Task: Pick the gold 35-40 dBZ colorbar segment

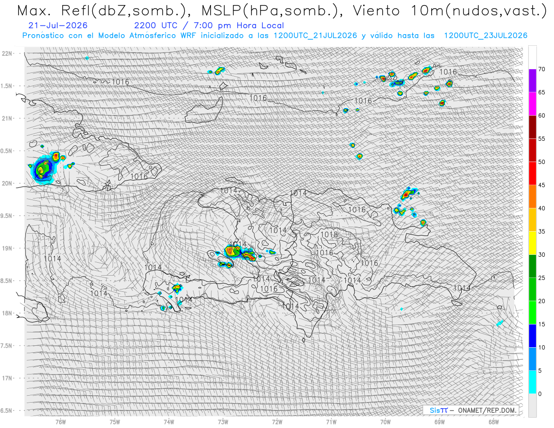Action: (532, 220)
